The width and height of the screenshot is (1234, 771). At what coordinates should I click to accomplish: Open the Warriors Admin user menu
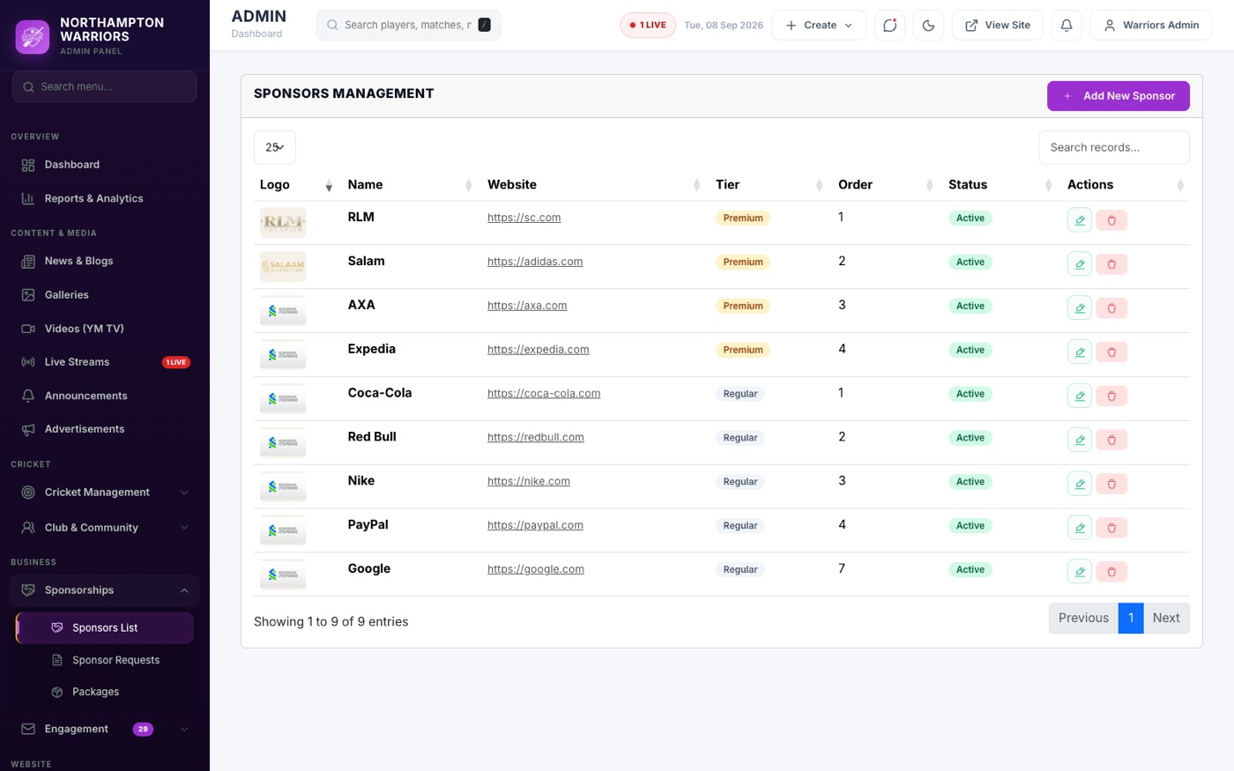tap(1150, 26)
